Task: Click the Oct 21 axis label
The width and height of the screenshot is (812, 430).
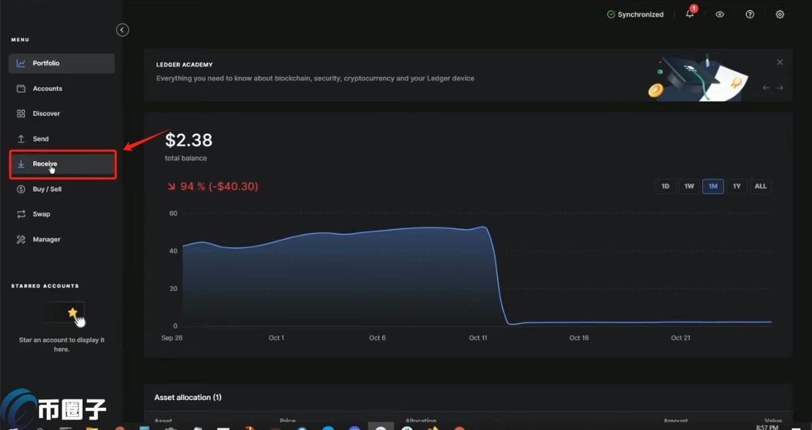Action: [x=680, y=338]
